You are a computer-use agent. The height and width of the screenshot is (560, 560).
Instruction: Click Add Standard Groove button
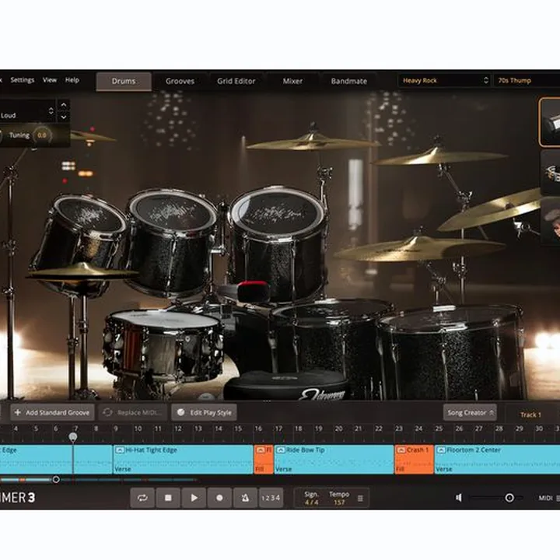(52, 412)
